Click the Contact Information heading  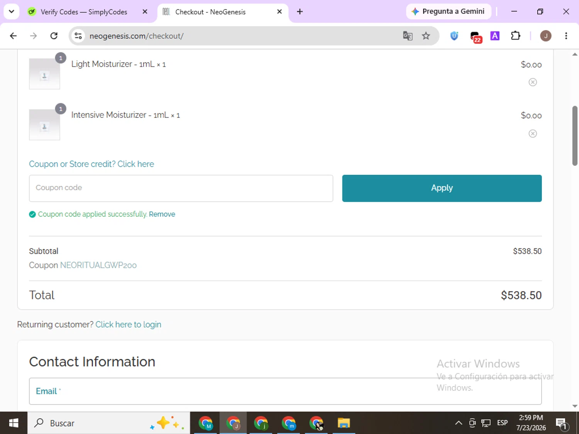pos(92,362)
